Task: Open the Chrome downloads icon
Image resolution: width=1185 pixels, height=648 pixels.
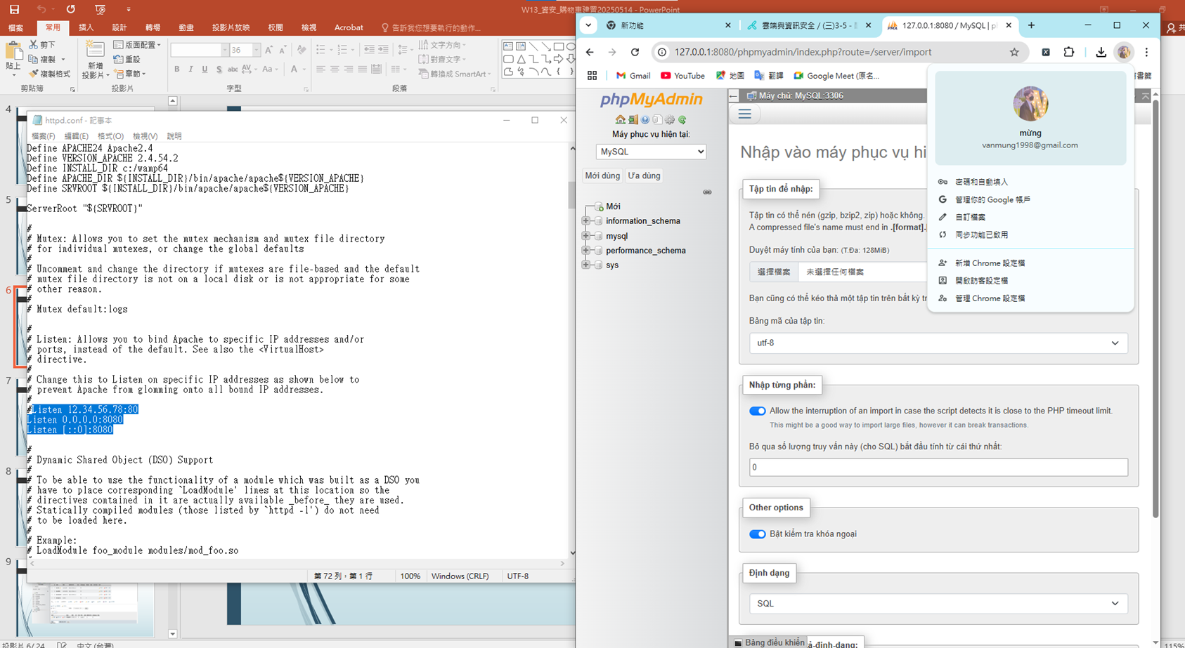Action: point(1101,52)
